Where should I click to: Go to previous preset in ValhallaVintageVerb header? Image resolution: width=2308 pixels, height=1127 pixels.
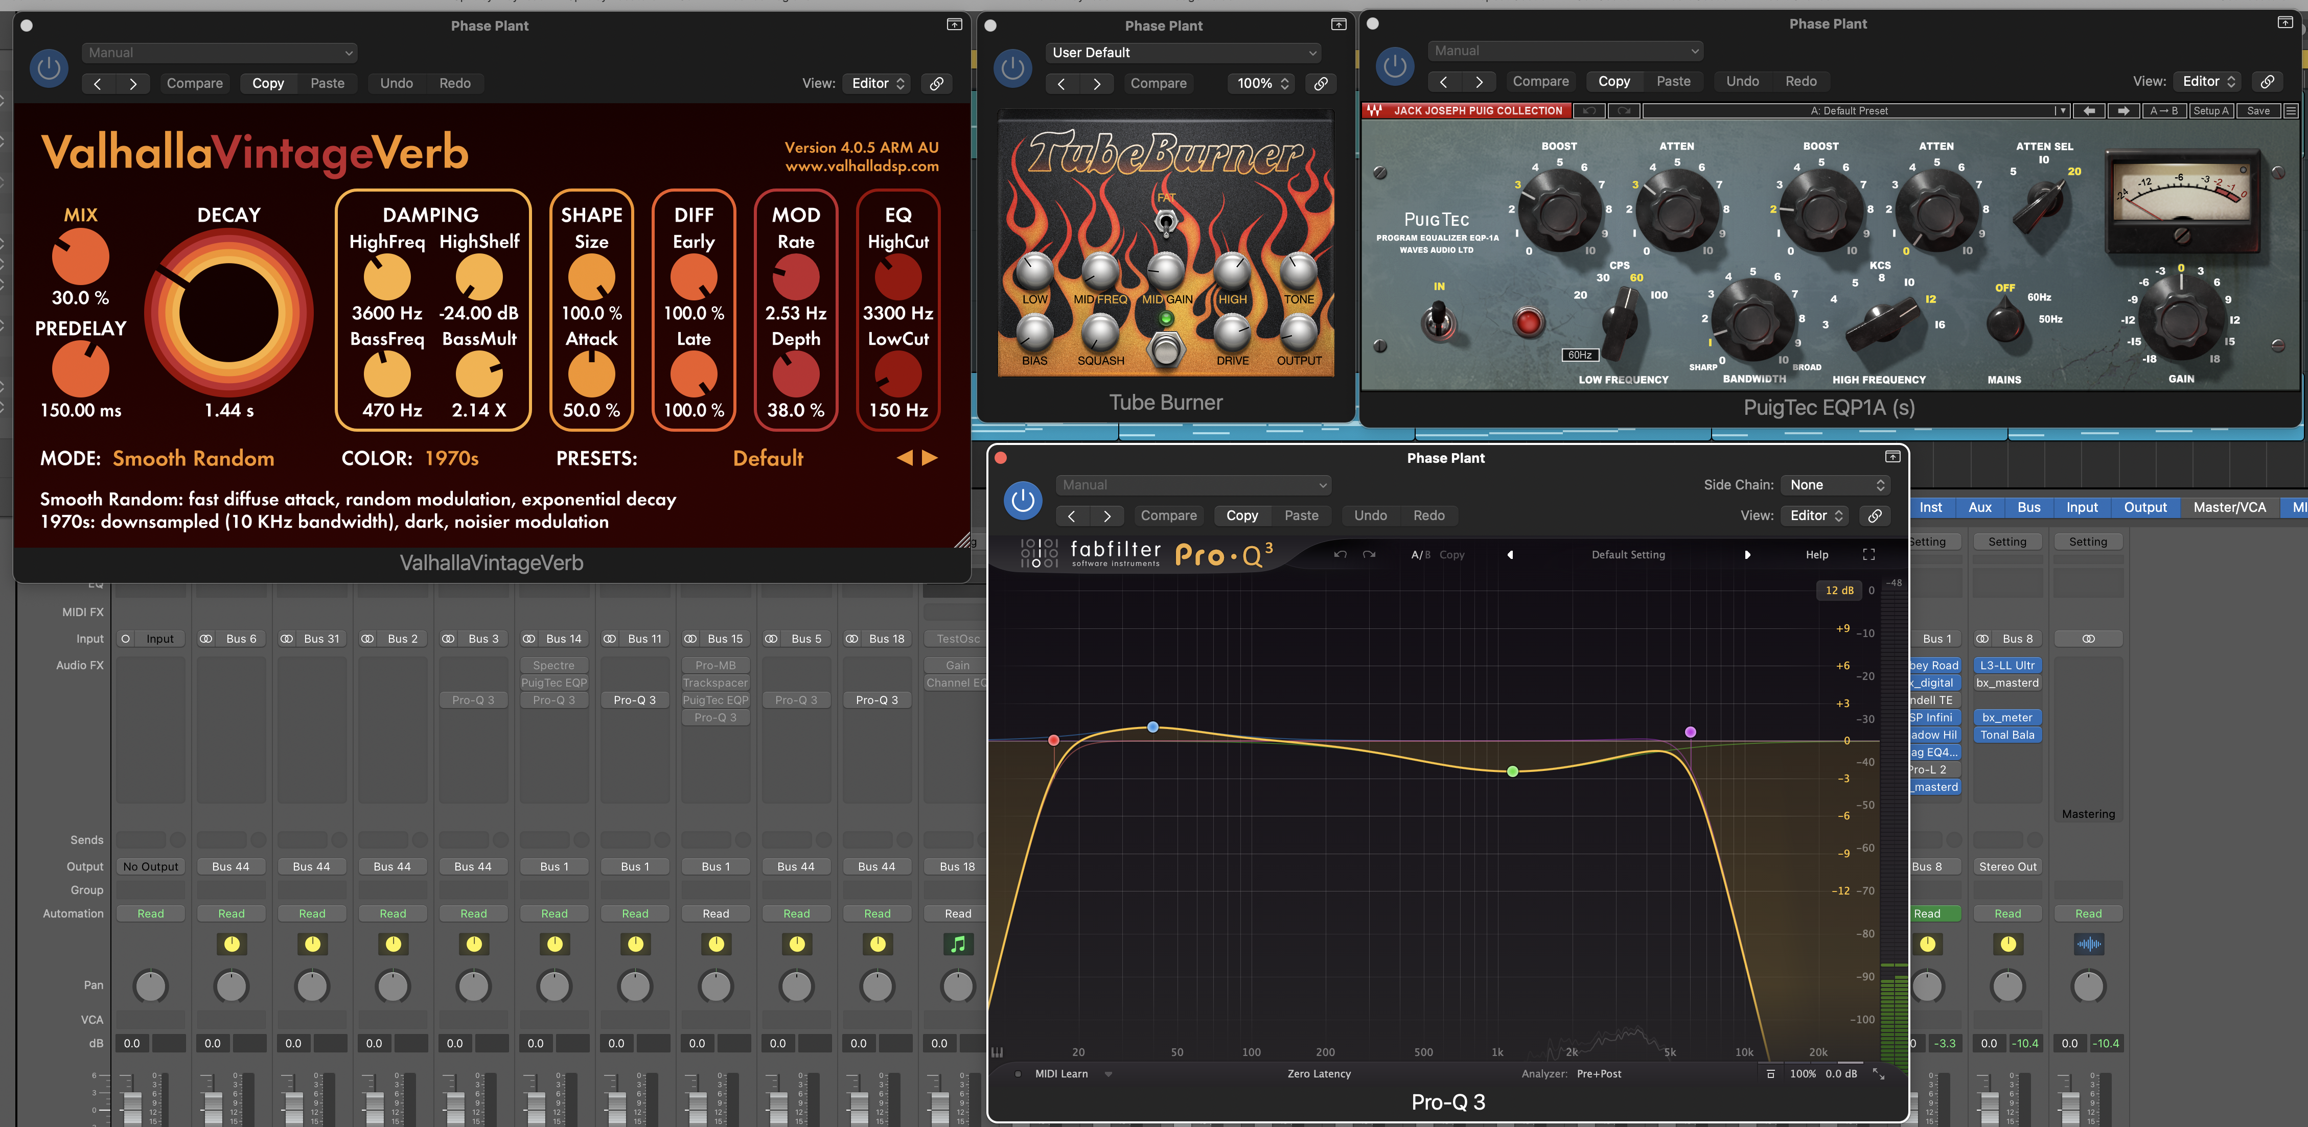tap(98, 83)
